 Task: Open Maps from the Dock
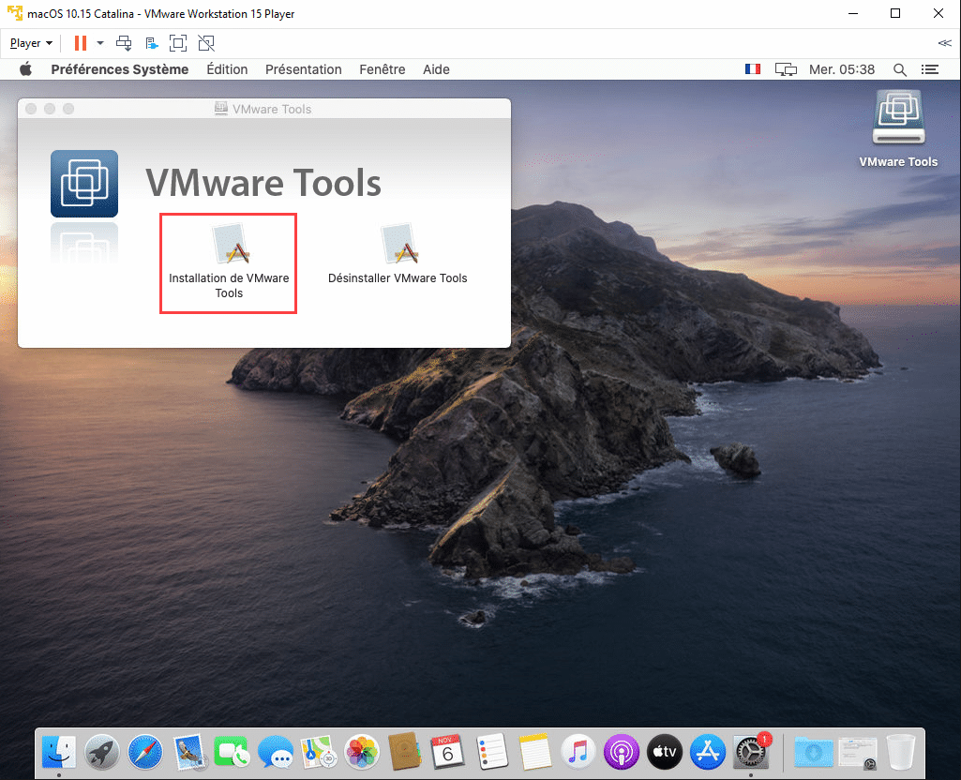[319, 752]
